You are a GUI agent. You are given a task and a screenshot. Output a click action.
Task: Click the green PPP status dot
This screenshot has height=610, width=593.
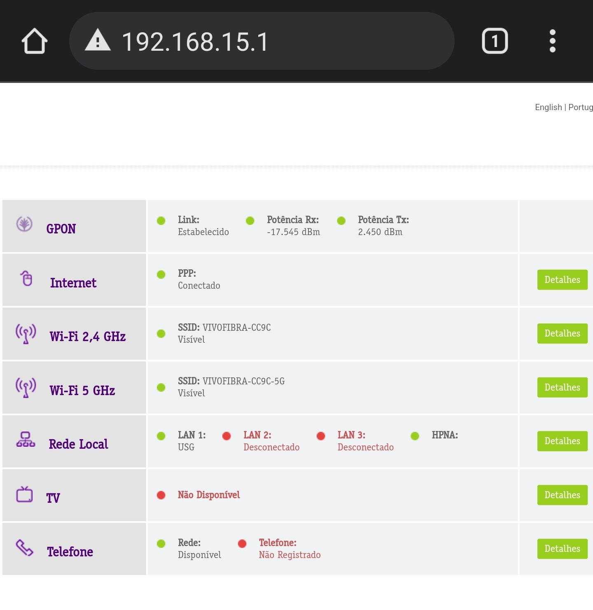(161, 274)
